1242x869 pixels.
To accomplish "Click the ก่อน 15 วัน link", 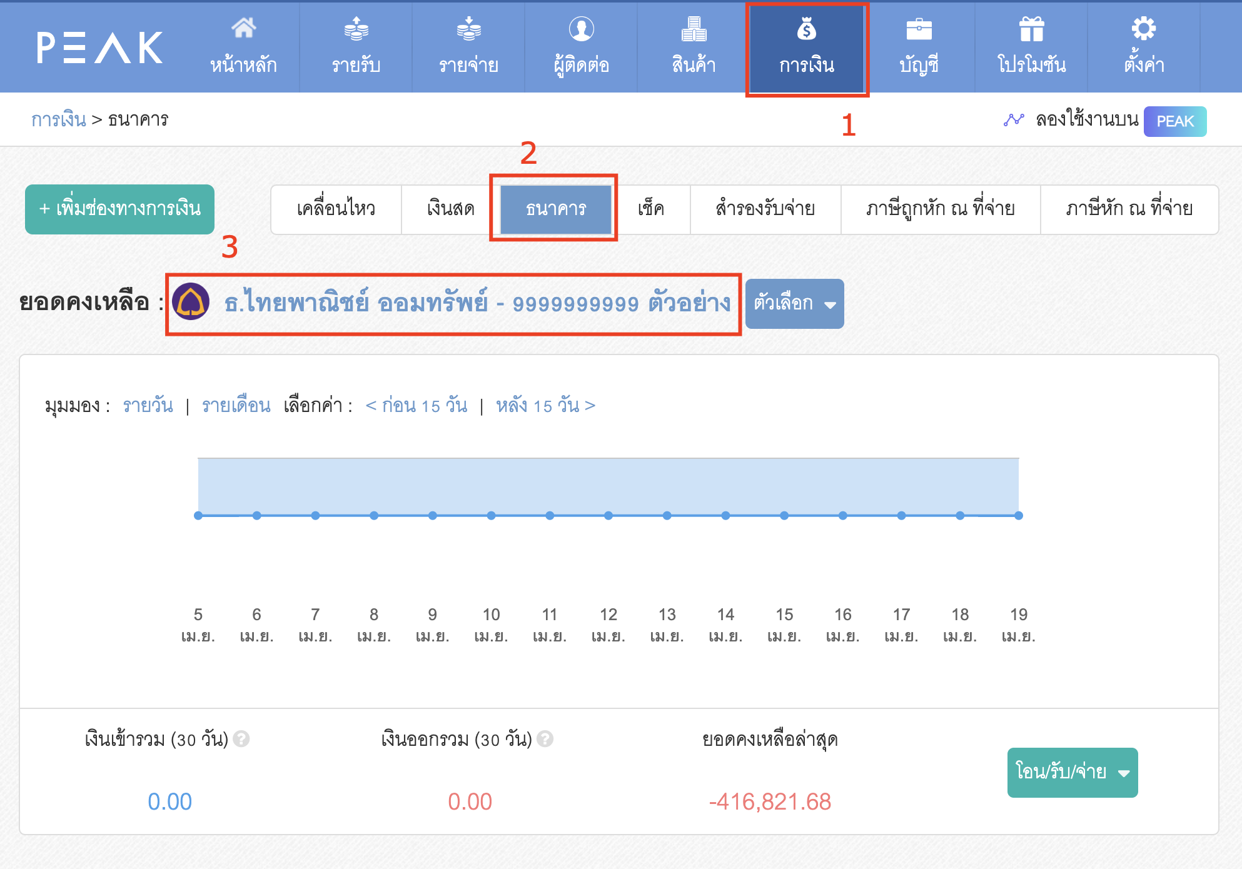I will pos(417,406).
